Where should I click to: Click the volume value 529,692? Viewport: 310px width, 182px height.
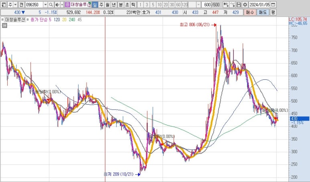point(73,12)
